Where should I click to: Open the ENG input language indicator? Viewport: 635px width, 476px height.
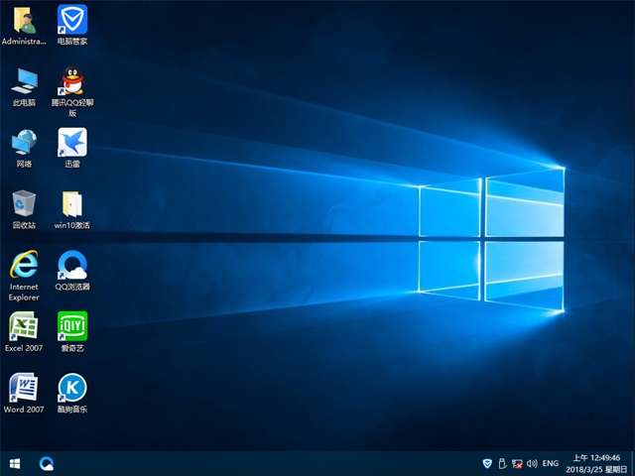[x=551, y=463]
